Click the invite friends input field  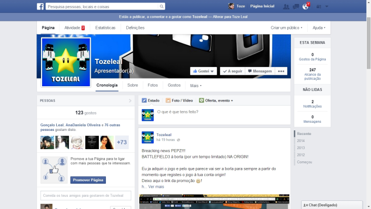86,195
